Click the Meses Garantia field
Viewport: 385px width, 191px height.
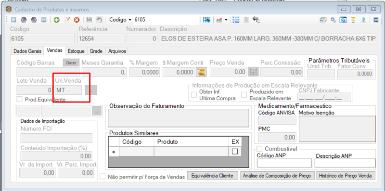[x=104, y=72]
